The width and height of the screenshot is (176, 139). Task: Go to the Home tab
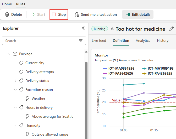coord(7,4)
